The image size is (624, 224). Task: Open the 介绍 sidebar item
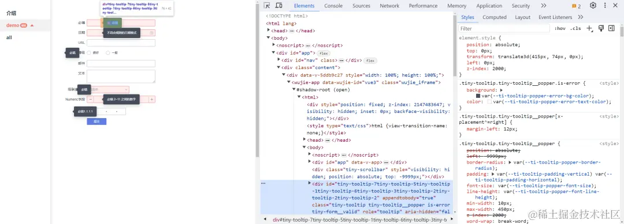(11, 13)
